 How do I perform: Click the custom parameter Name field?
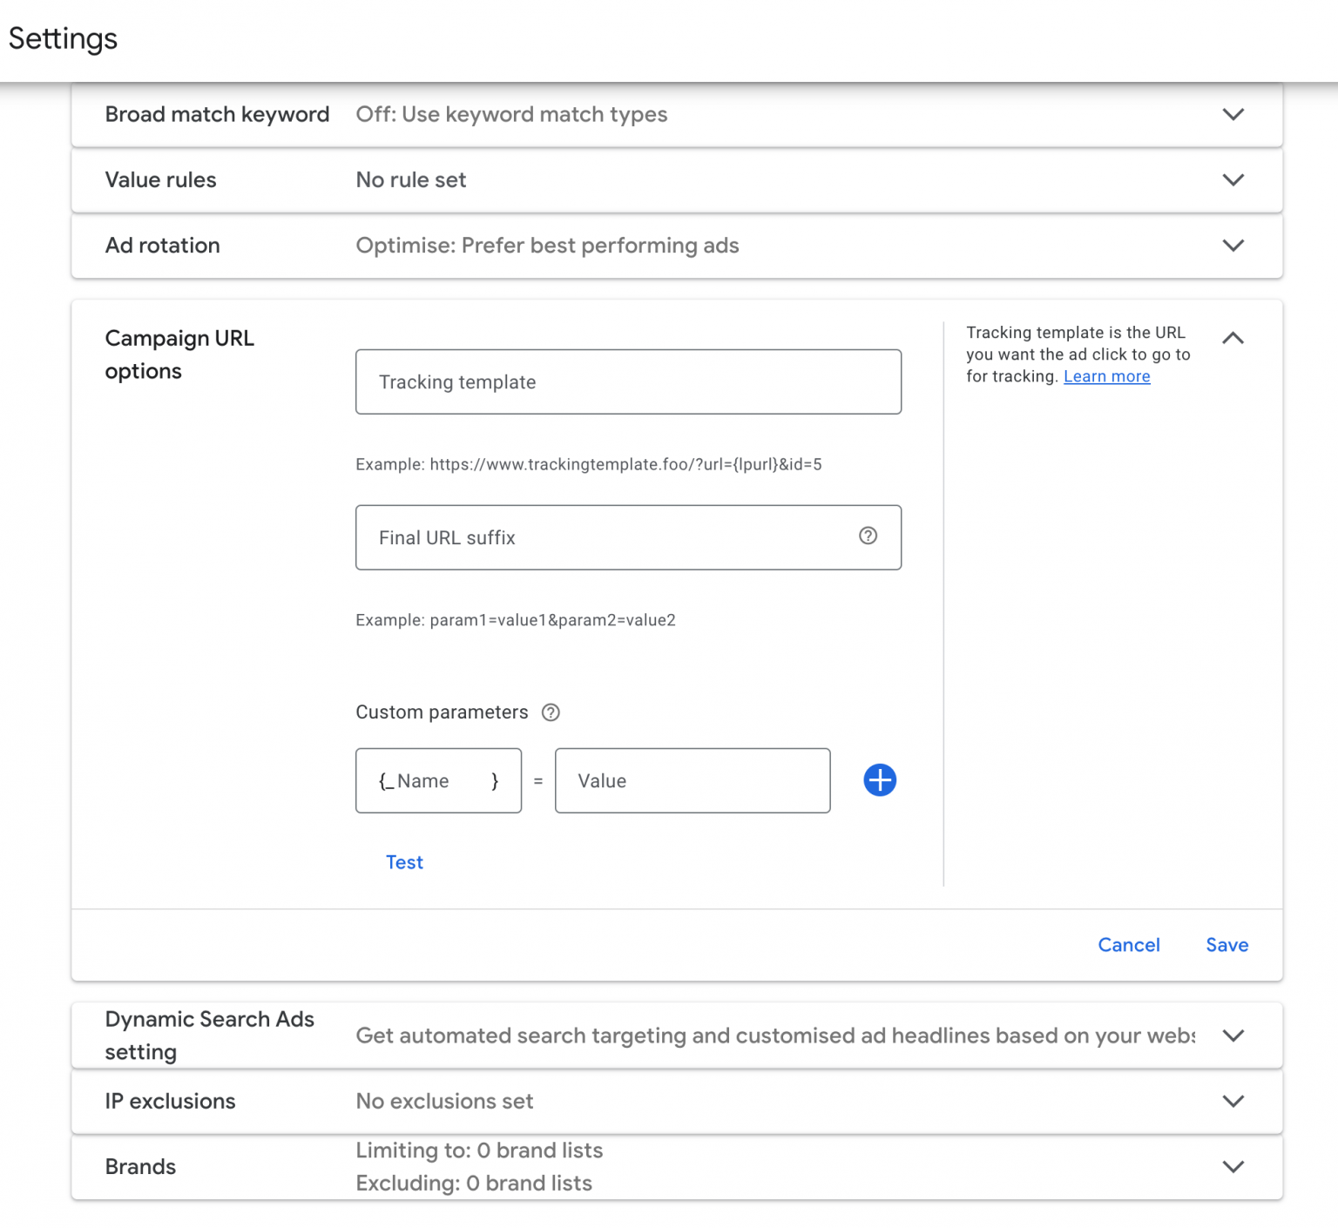coord(438,780)
